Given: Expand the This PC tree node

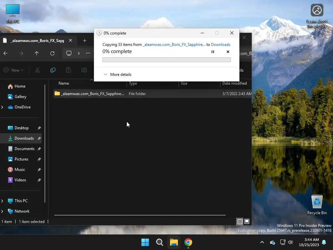Looking at the screenshot, I should coord(2,201).
